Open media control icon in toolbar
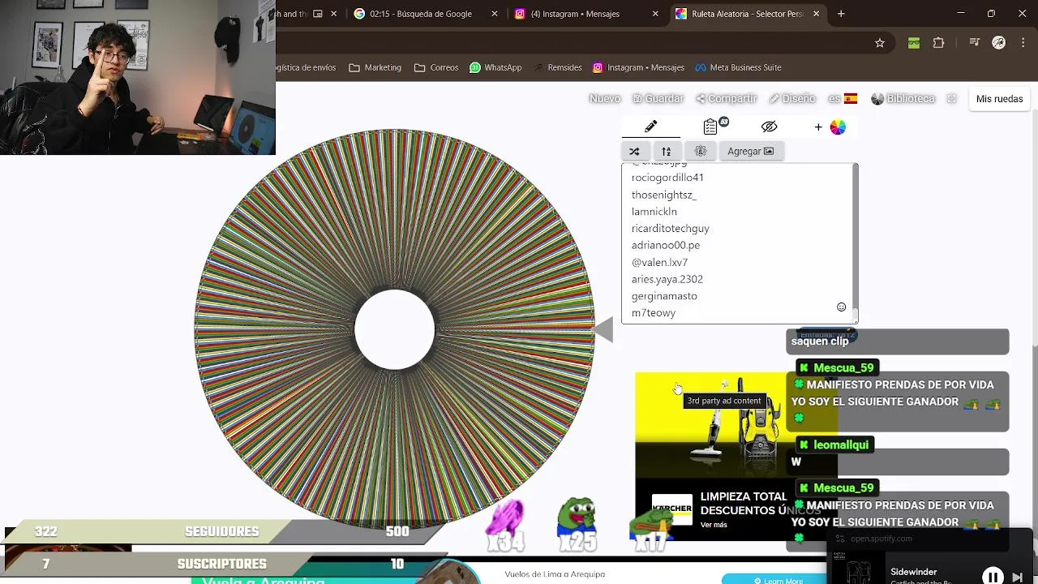 (x=975, y=43)
